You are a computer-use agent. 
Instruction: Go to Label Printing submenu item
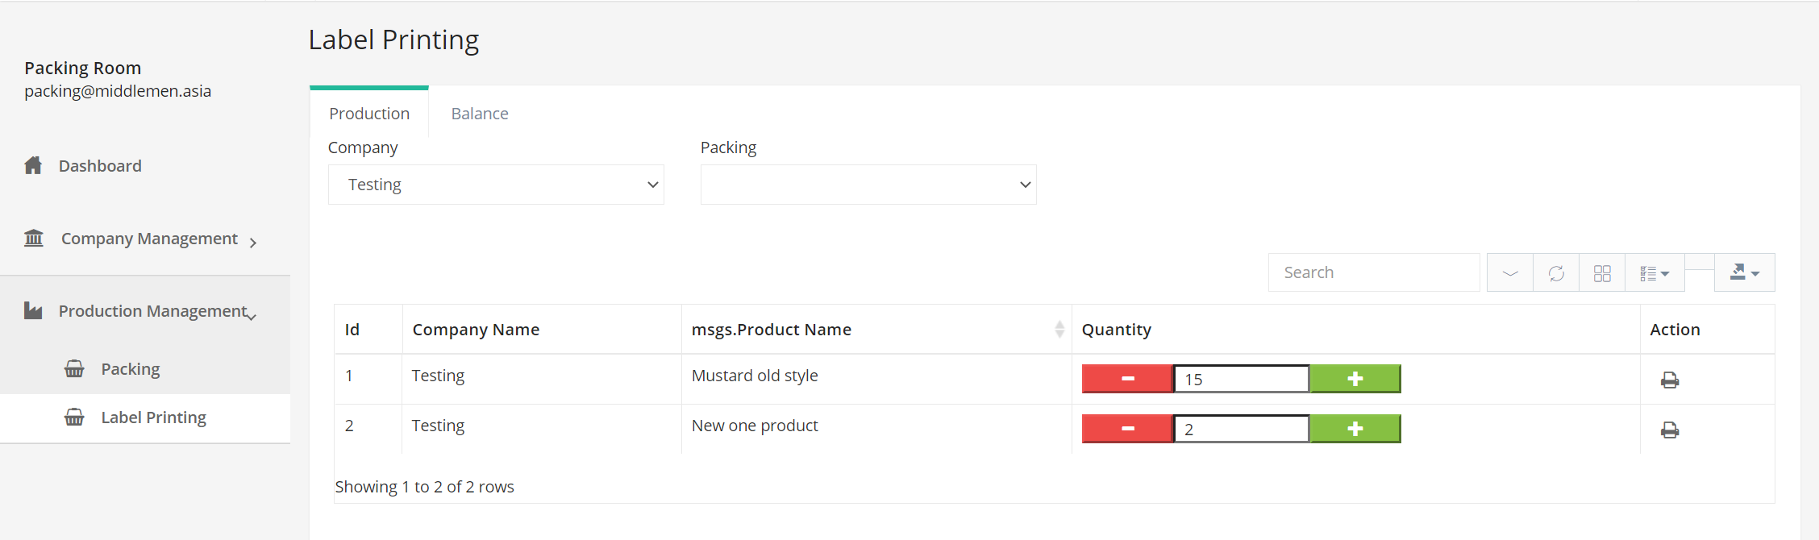[154, 417]
